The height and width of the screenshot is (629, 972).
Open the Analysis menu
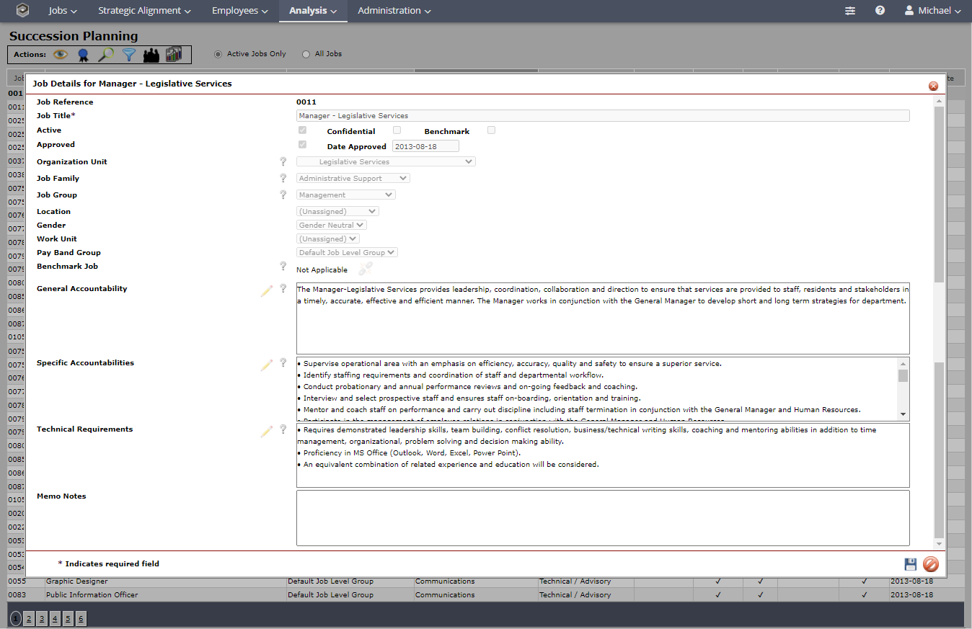[313, 11]
